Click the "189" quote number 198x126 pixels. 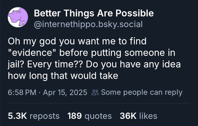pyautogui.click(x=75, y=116)
